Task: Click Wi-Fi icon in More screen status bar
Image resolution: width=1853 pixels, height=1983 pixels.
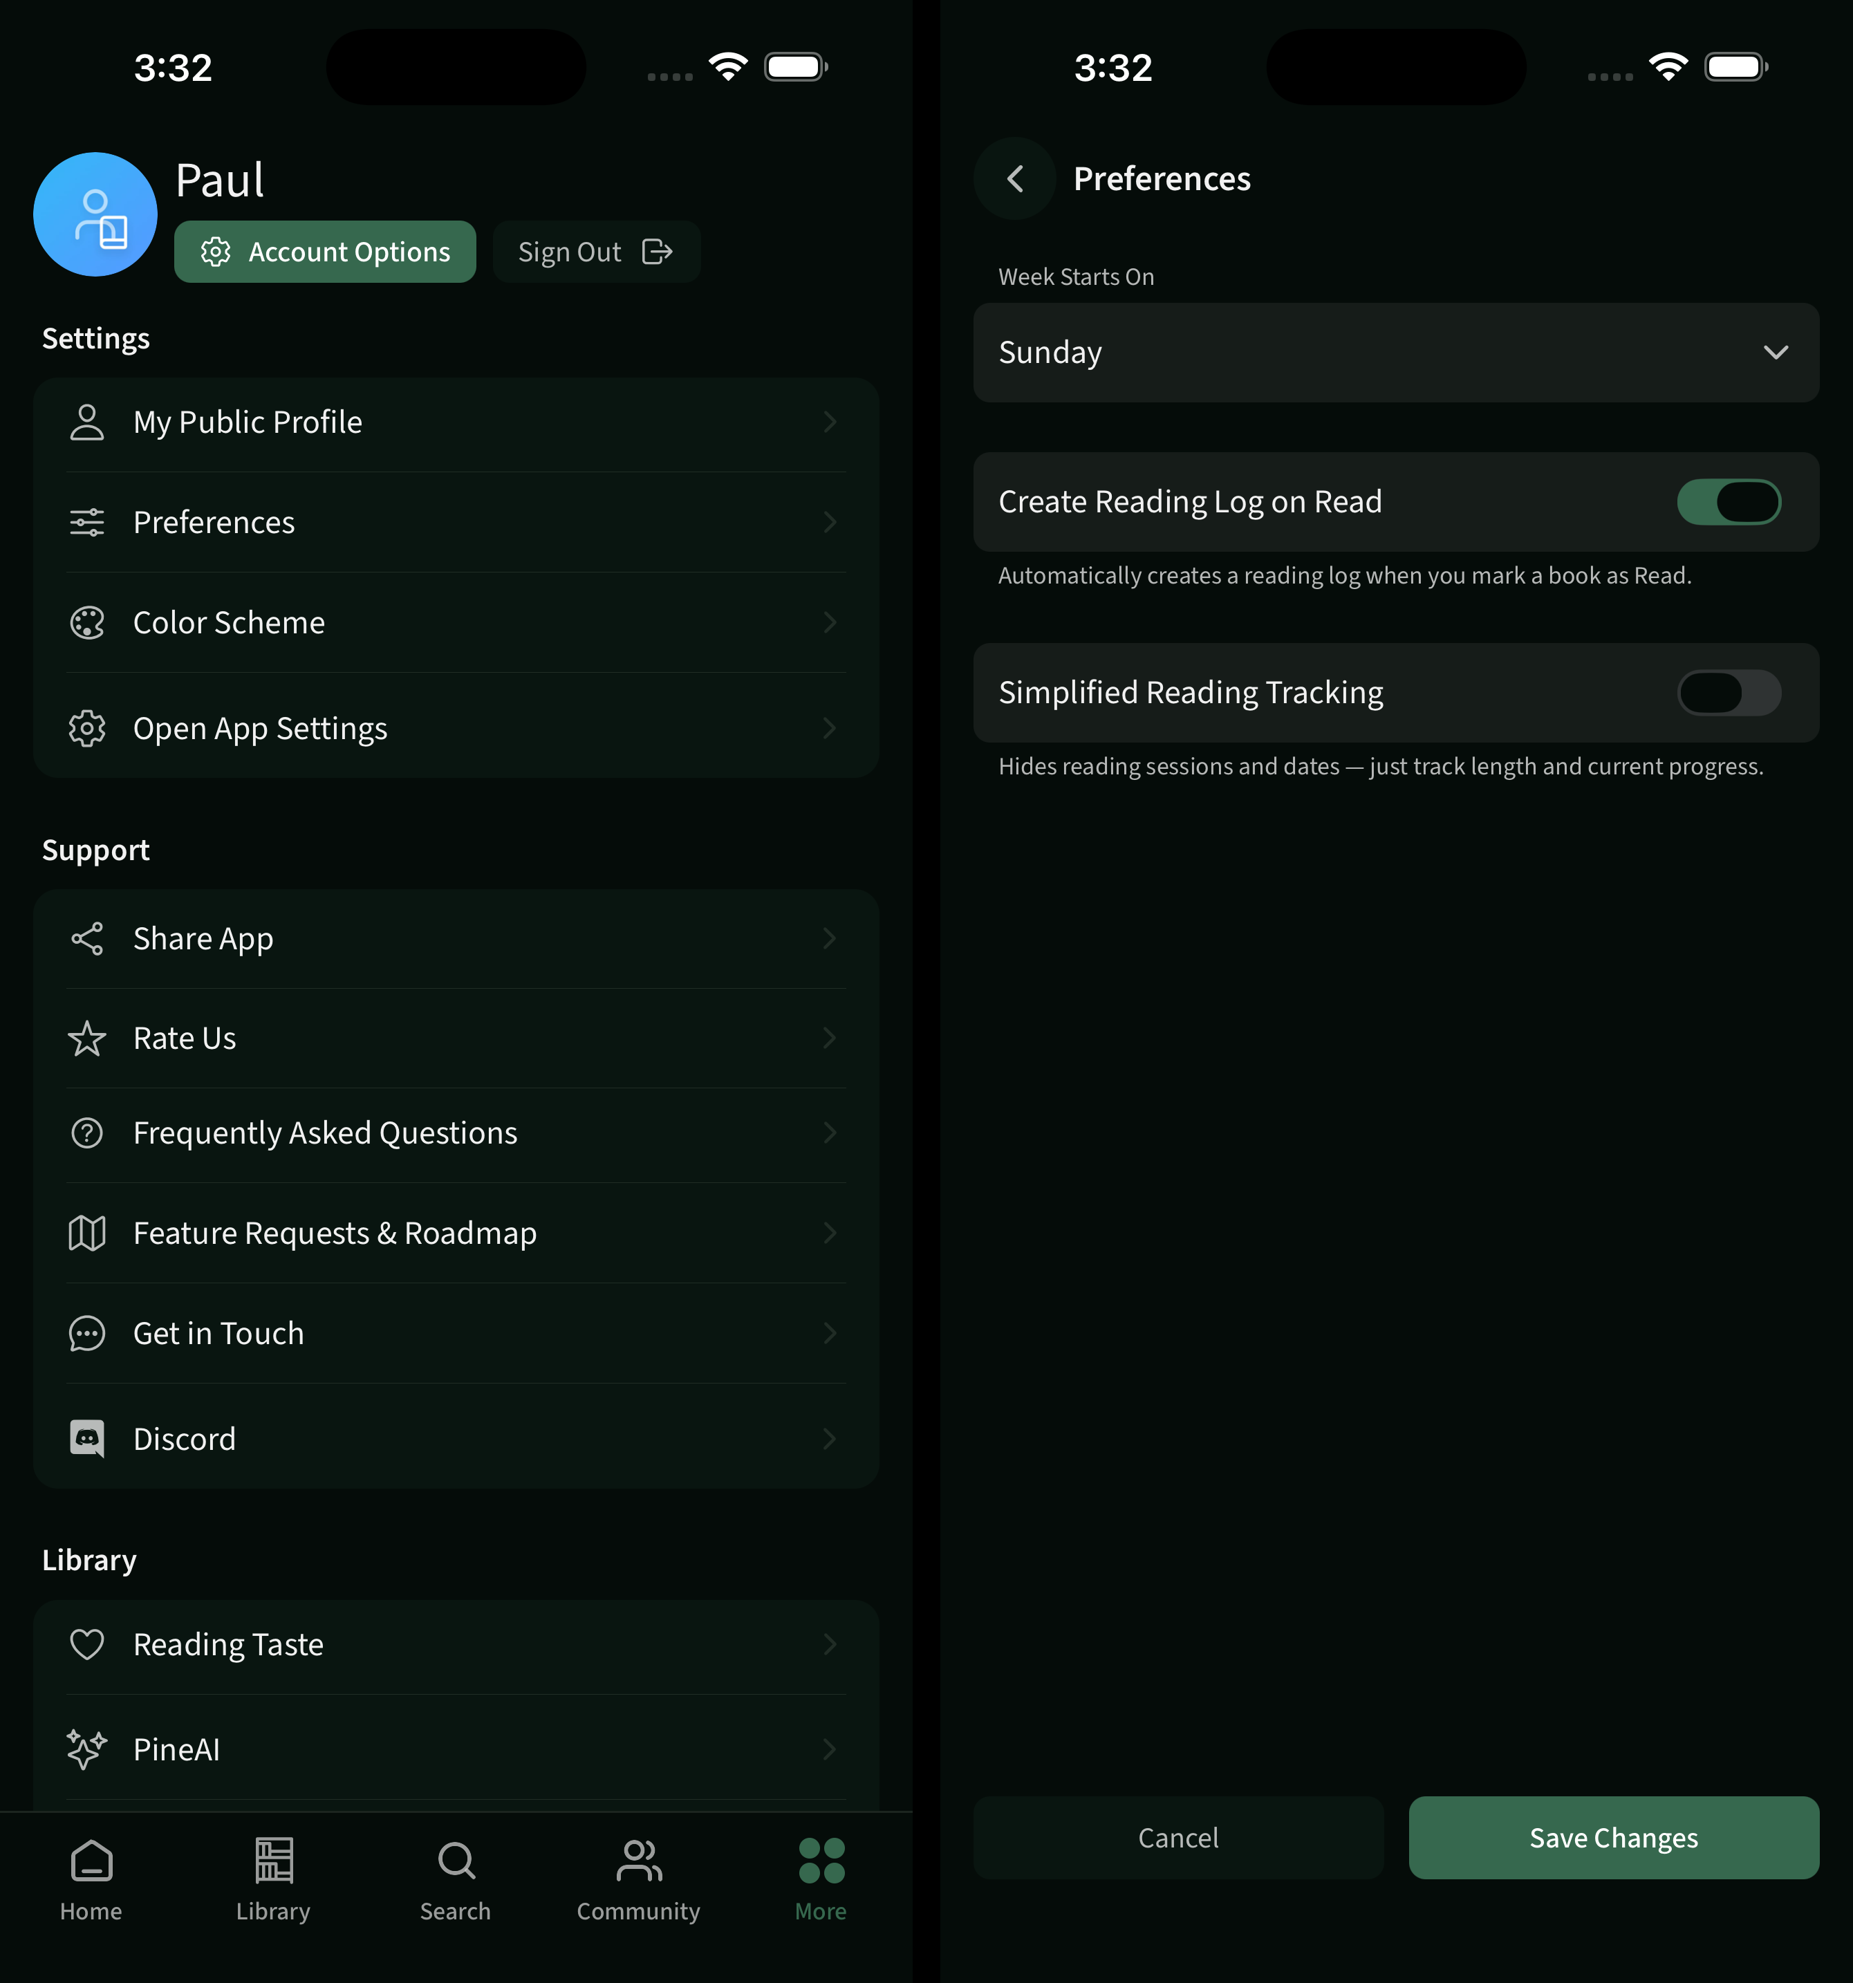Action: pyautogui.click(x=728, y=67)
